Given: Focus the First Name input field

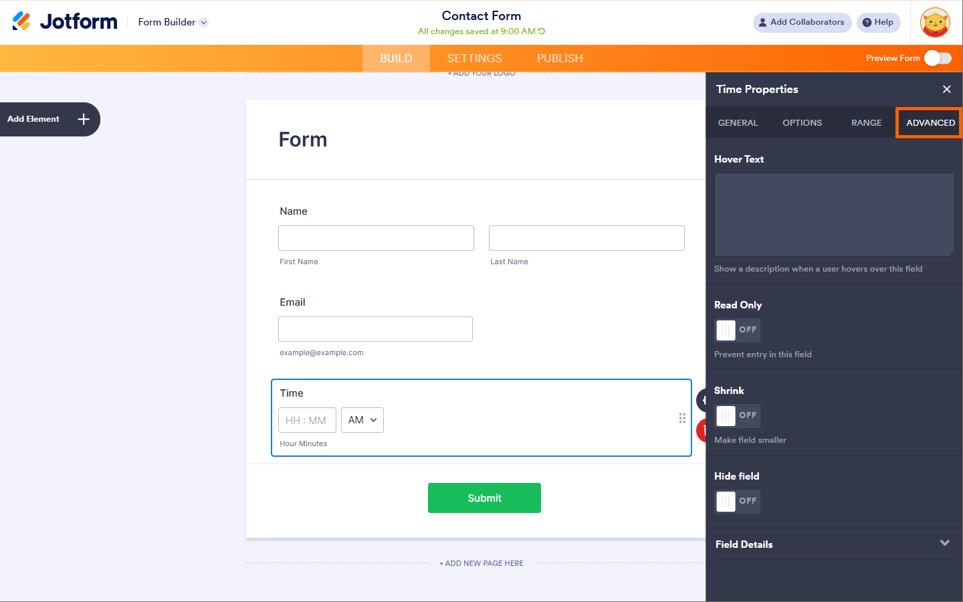Looking at the screenshot, I should [x=376, y=238].
